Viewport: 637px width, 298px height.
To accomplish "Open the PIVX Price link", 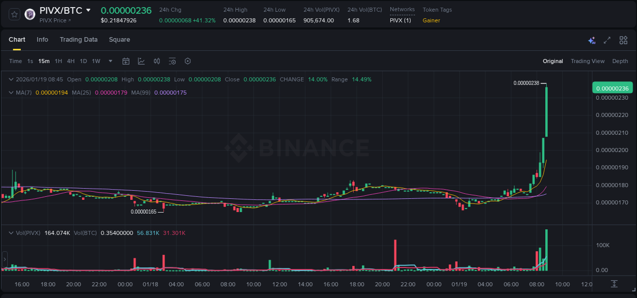I will (54, 20).
